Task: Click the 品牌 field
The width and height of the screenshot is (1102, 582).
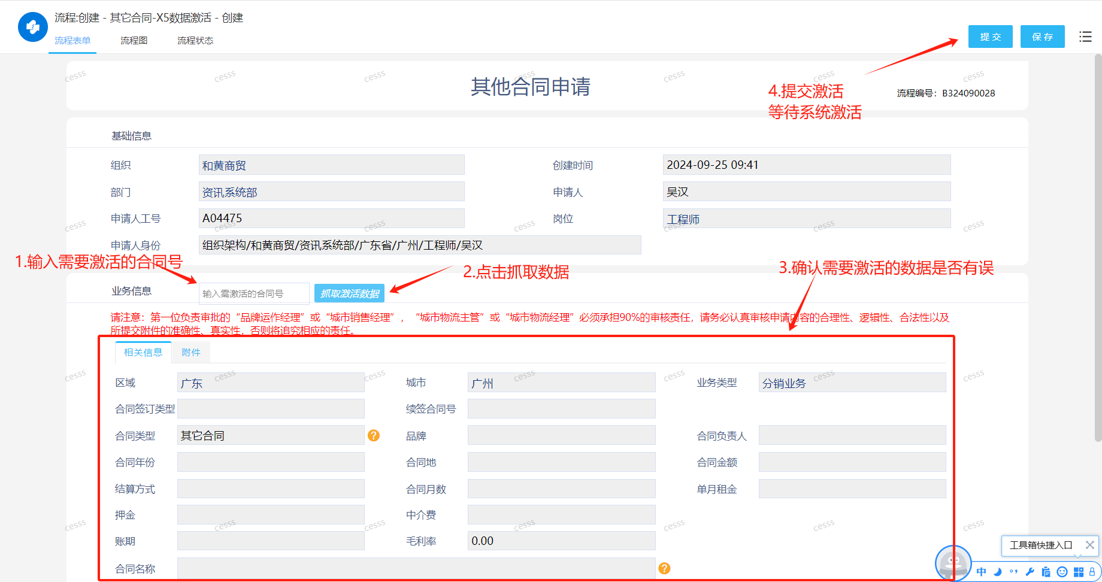Action: [561, 435]
